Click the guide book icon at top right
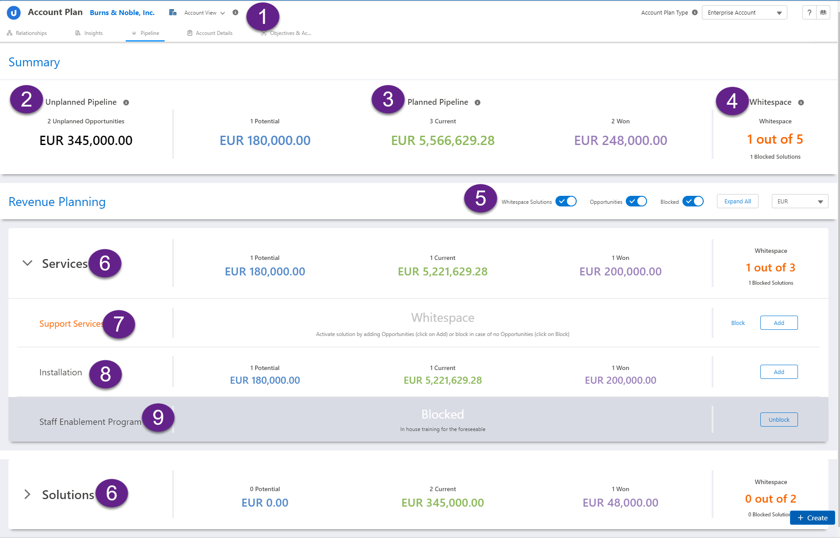Screen dimensions: 840x538 (x=823, y=12)
